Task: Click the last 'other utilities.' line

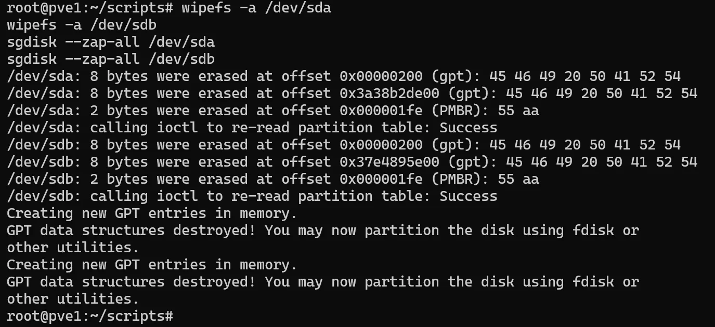Action: click(x=73, y=299)
